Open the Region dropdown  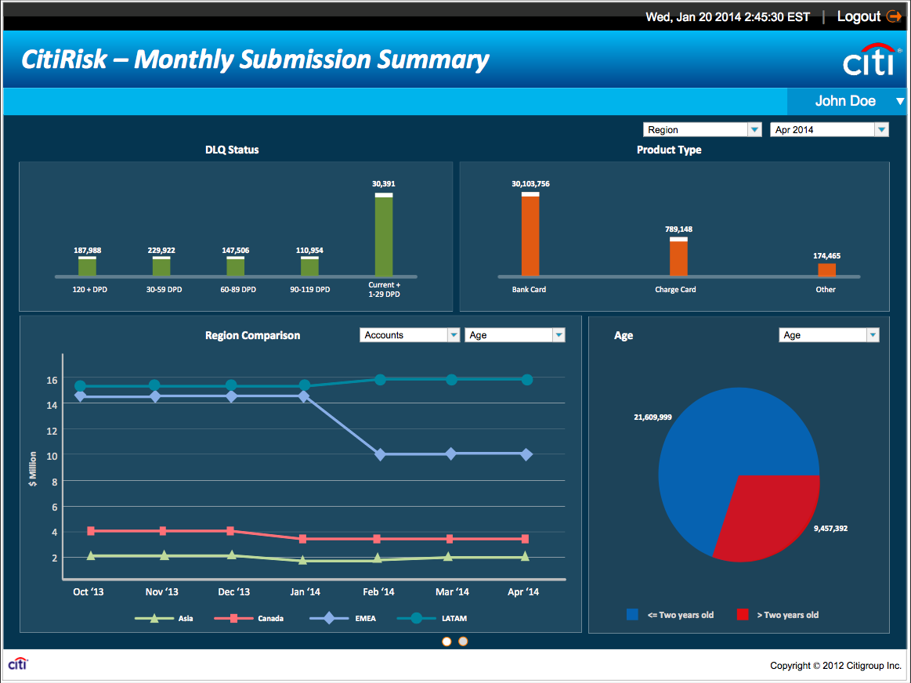(702, 129)
